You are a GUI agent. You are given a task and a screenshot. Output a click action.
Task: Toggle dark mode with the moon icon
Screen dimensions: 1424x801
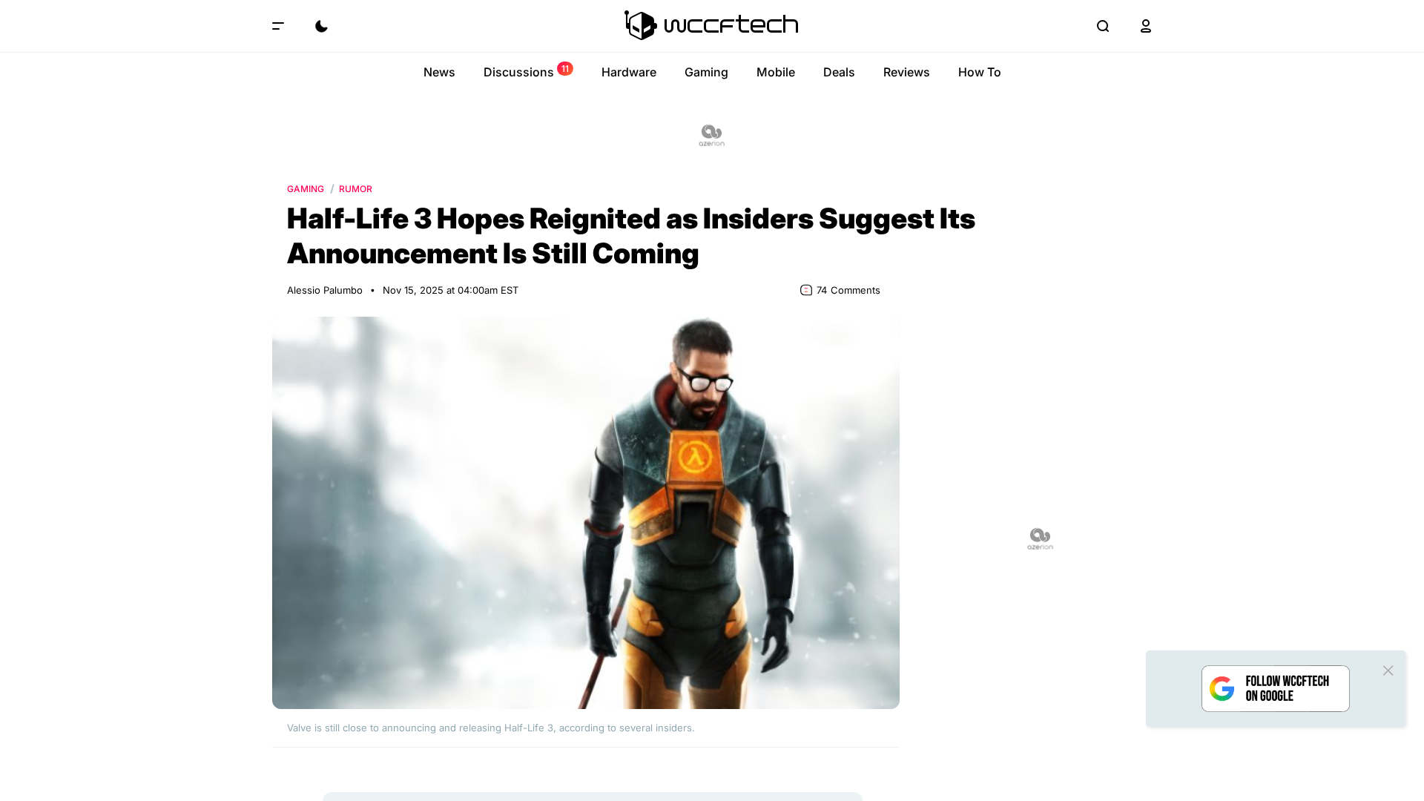(x=321, y=26)
